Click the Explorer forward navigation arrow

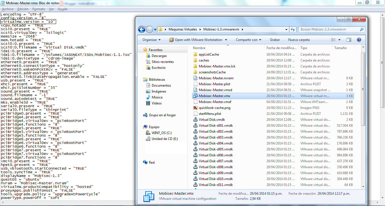(x=149, y=29)
